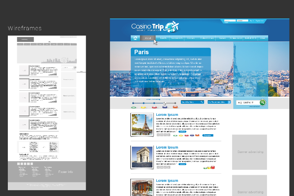Open the Casinos navigation item
The width and height of the screenshot is (294, 196).
191,38
